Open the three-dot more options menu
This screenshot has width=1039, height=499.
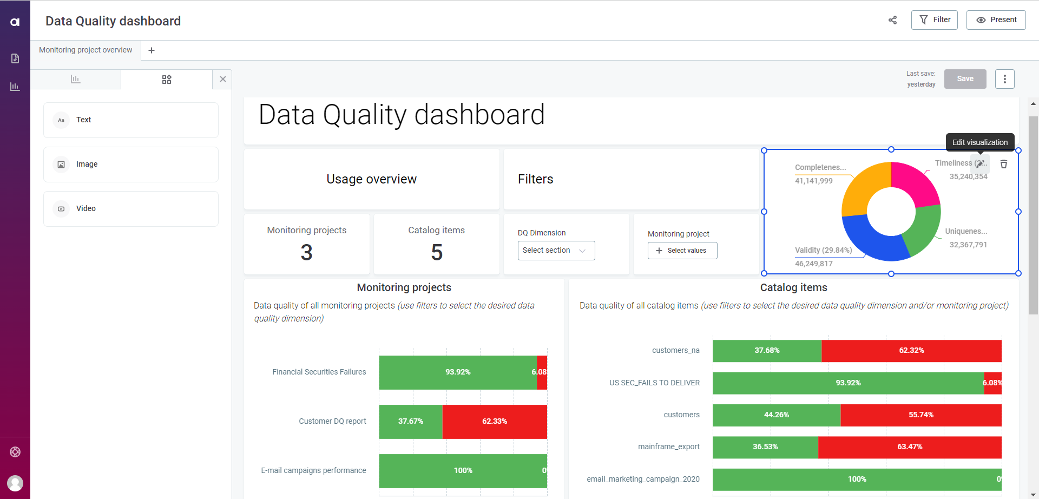coord(1004,79)
